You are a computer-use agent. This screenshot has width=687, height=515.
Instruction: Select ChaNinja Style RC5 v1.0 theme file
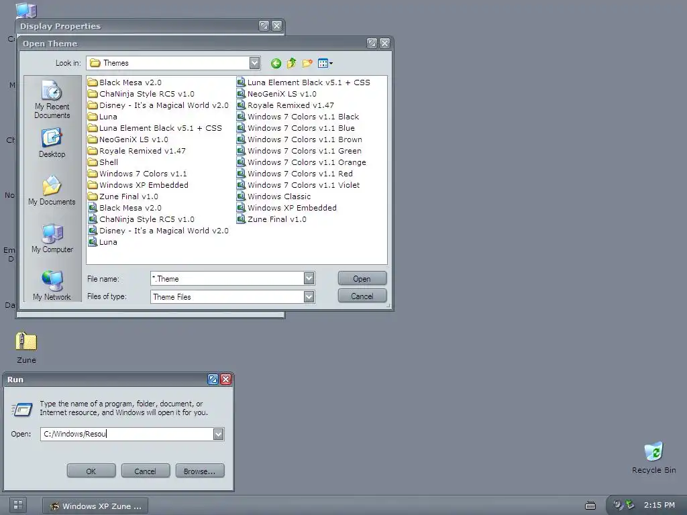[141, 219]
